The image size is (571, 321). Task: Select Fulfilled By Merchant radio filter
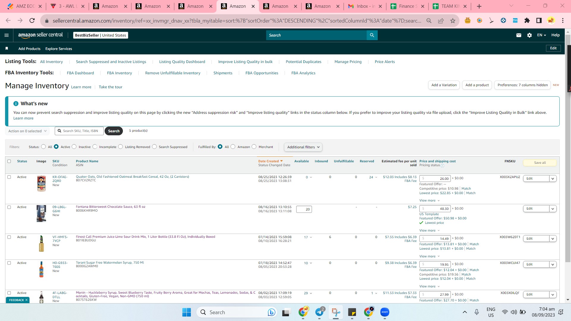254,147
